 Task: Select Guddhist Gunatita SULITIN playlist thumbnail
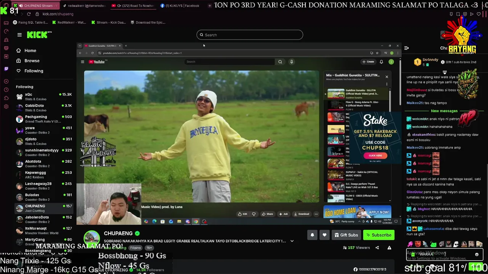click(x=336, y=94)
